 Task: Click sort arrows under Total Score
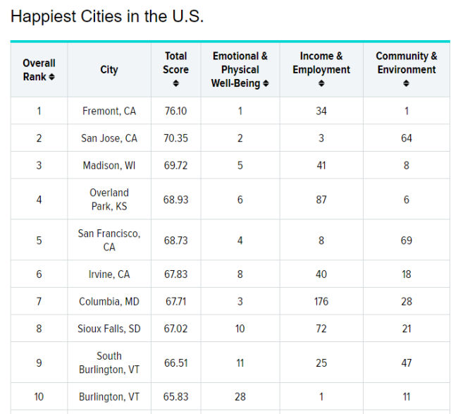[x=175, y=84]
